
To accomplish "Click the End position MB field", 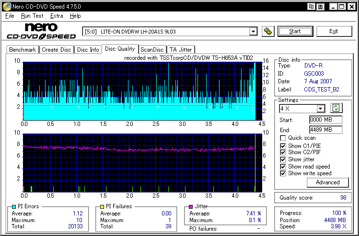I will 325,130.
